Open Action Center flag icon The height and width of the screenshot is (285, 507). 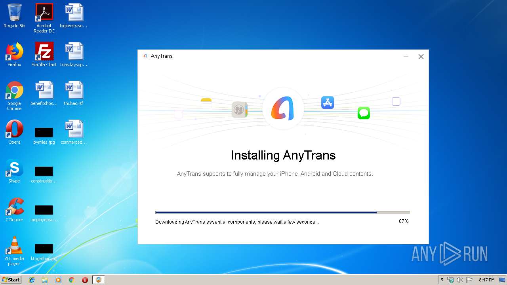tap(469, 280)
